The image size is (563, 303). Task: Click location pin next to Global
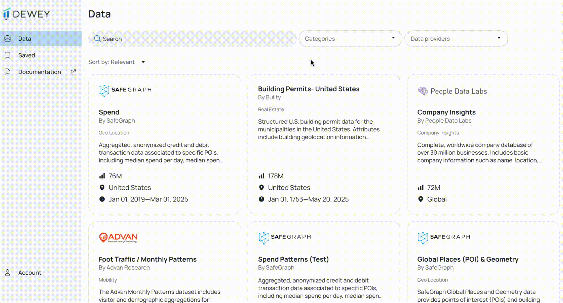tap(421, 199)
